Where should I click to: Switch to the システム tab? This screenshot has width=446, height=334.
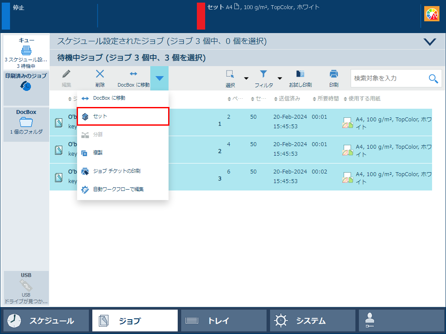[313, 321]
